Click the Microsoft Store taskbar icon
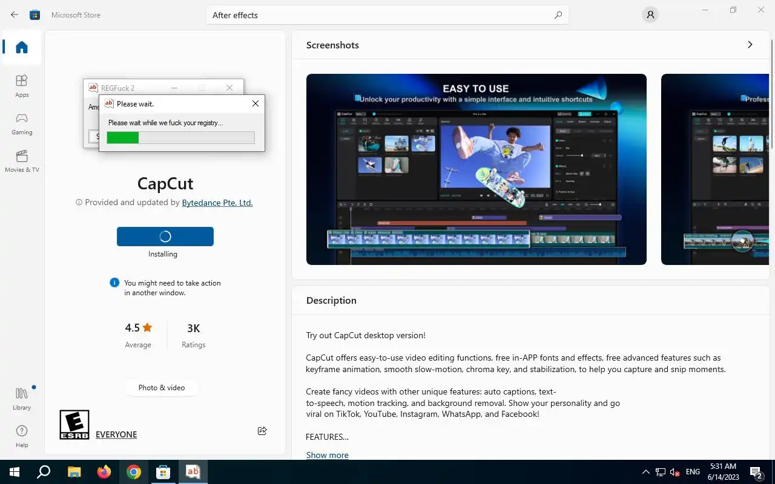The image size is (775, 484). (x=163, y=472)
